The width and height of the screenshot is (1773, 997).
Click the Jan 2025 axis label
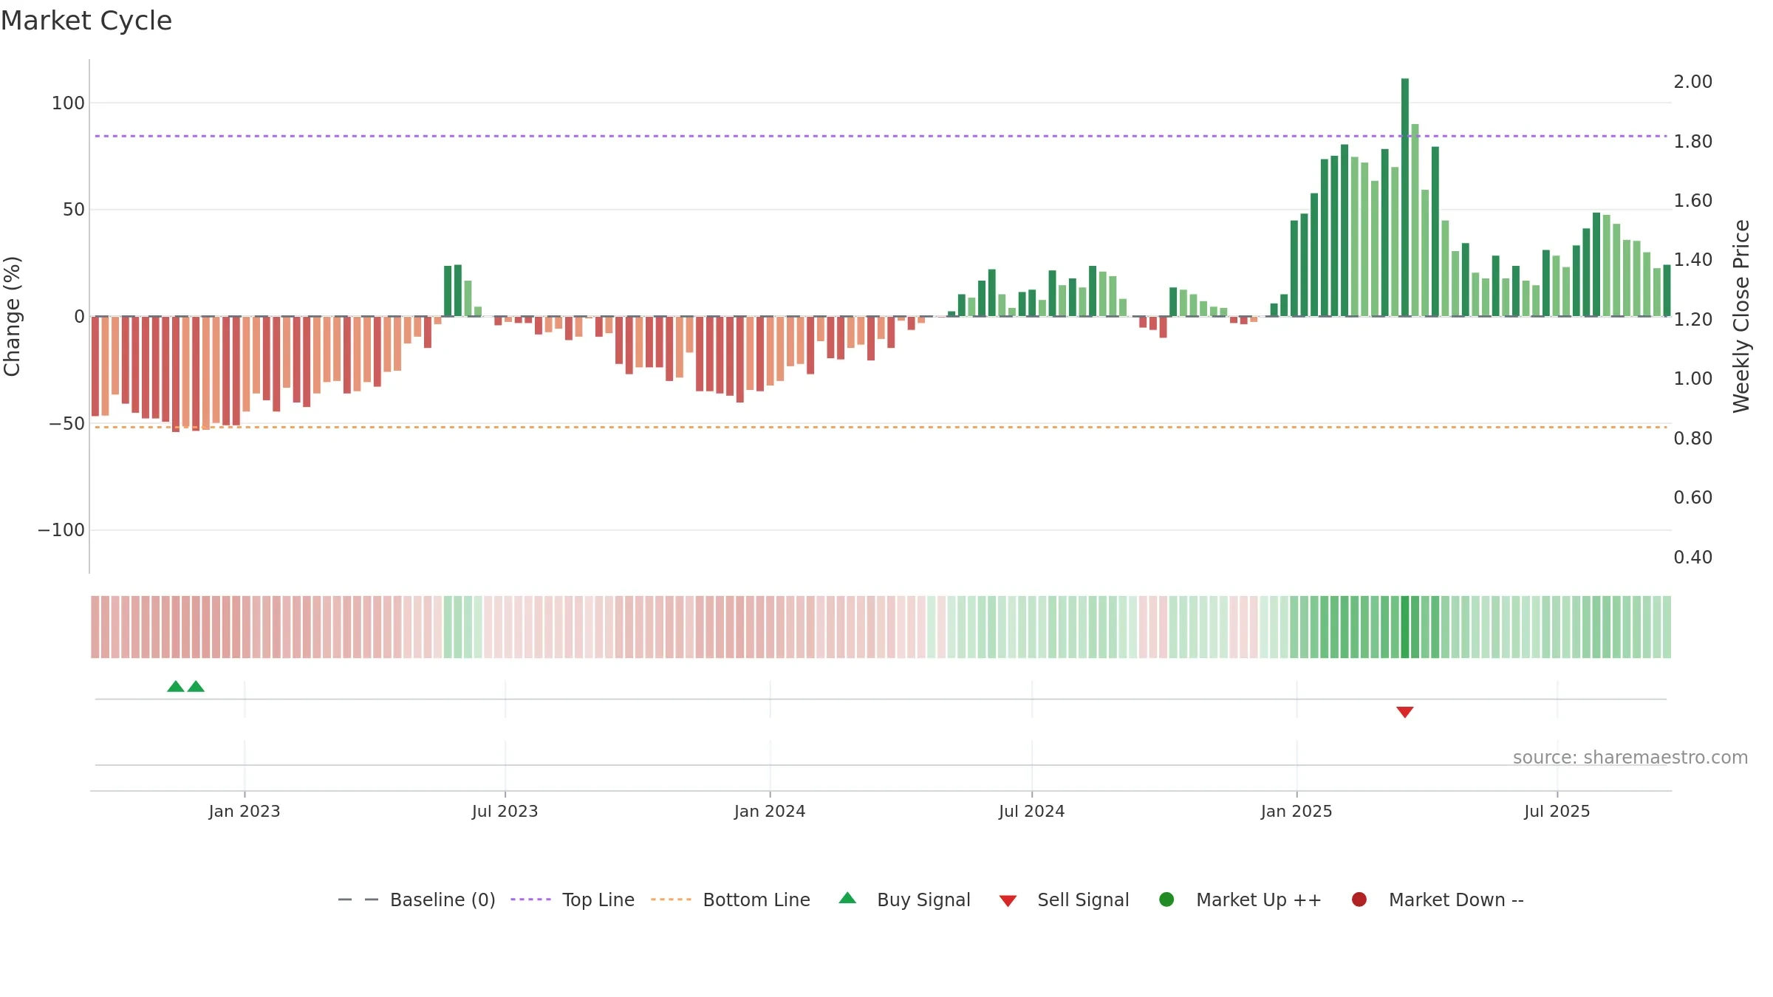tap(1297, 811)
